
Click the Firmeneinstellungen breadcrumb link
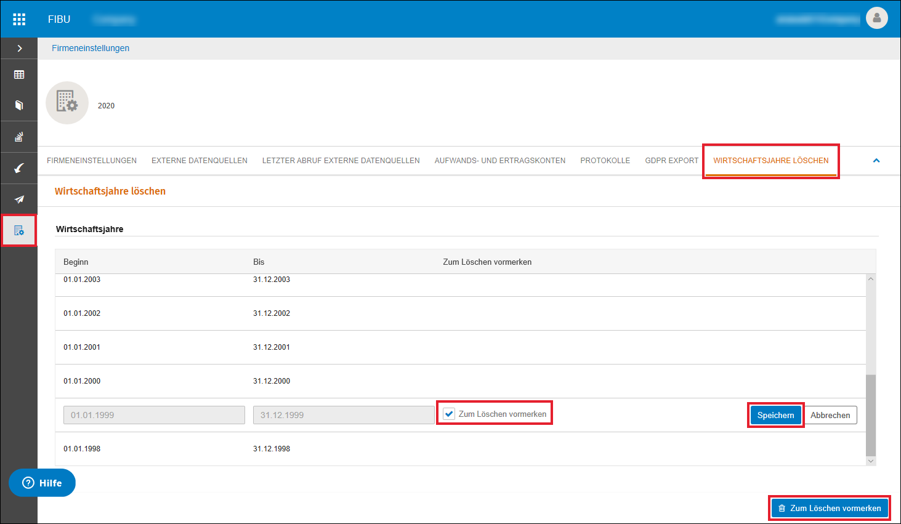pyautogui.click(x=91, y=48)
